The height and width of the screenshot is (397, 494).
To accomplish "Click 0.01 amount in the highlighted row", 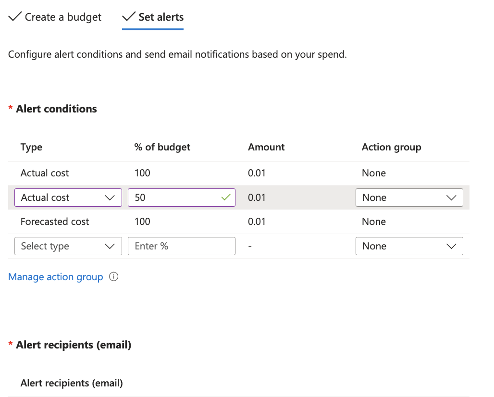I will [x=257, y=198].
